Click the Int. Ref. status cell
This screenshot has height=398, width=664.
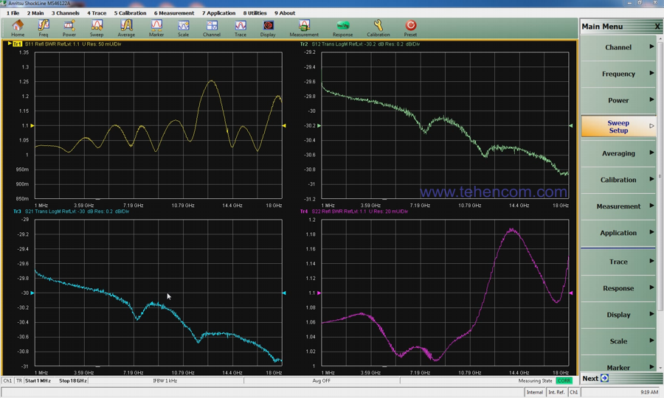click(x=556, y=392)
